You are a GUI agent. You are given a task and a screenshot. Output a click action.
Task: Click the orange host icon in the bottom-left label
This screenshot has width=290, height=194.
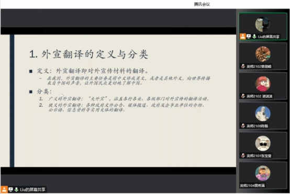pos(4,189)
